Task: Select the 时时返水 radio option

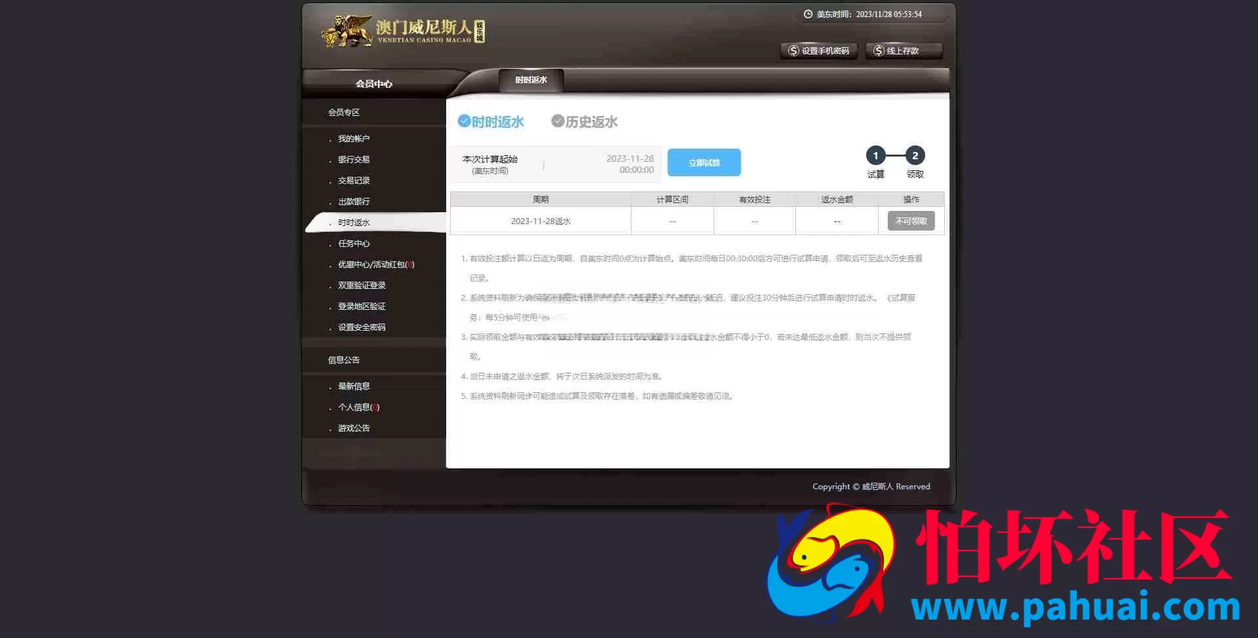Action: click(x=491, y=122)
